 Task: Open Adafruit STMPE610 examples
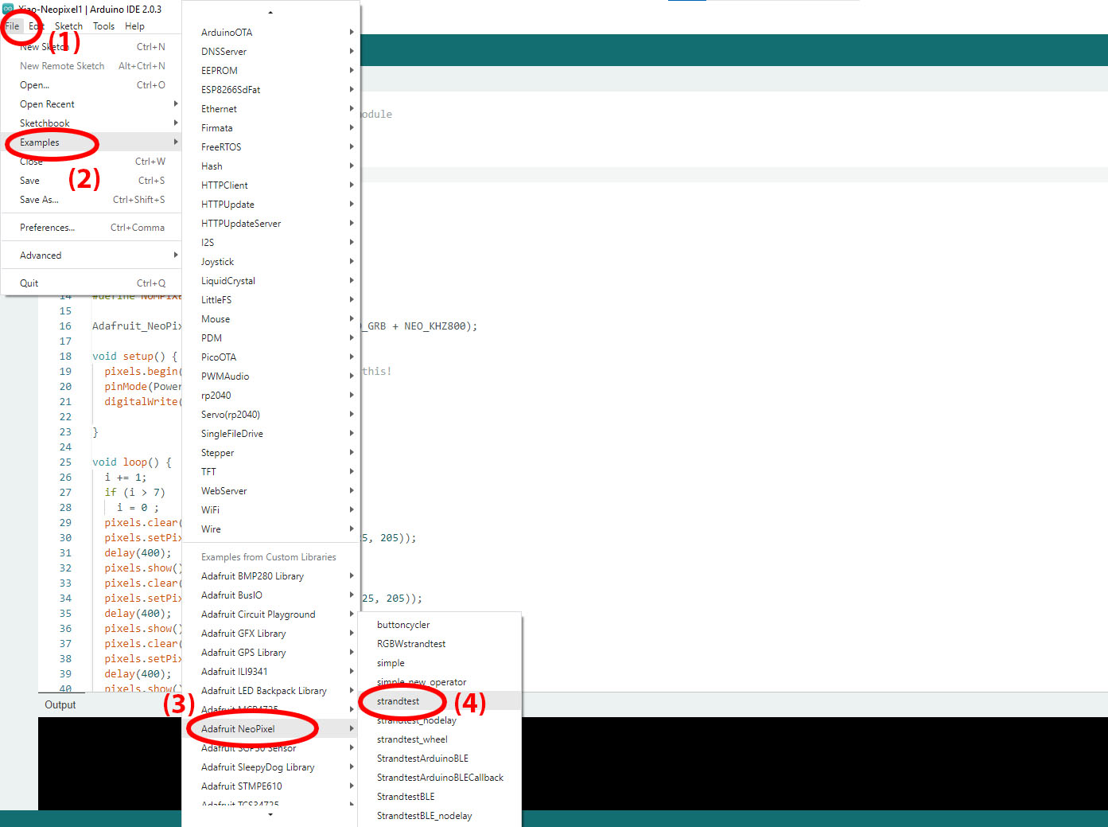click(x=270, y=786)
